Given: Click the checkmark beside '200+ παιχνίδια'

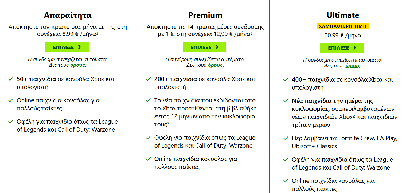Looking at the screenshot, I should point(148,79).
